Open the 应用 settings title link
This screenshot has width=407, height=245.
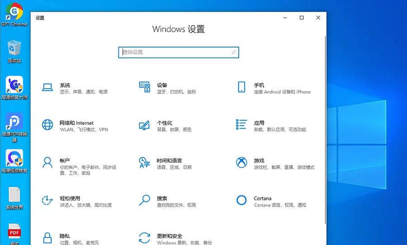[259, 123]
